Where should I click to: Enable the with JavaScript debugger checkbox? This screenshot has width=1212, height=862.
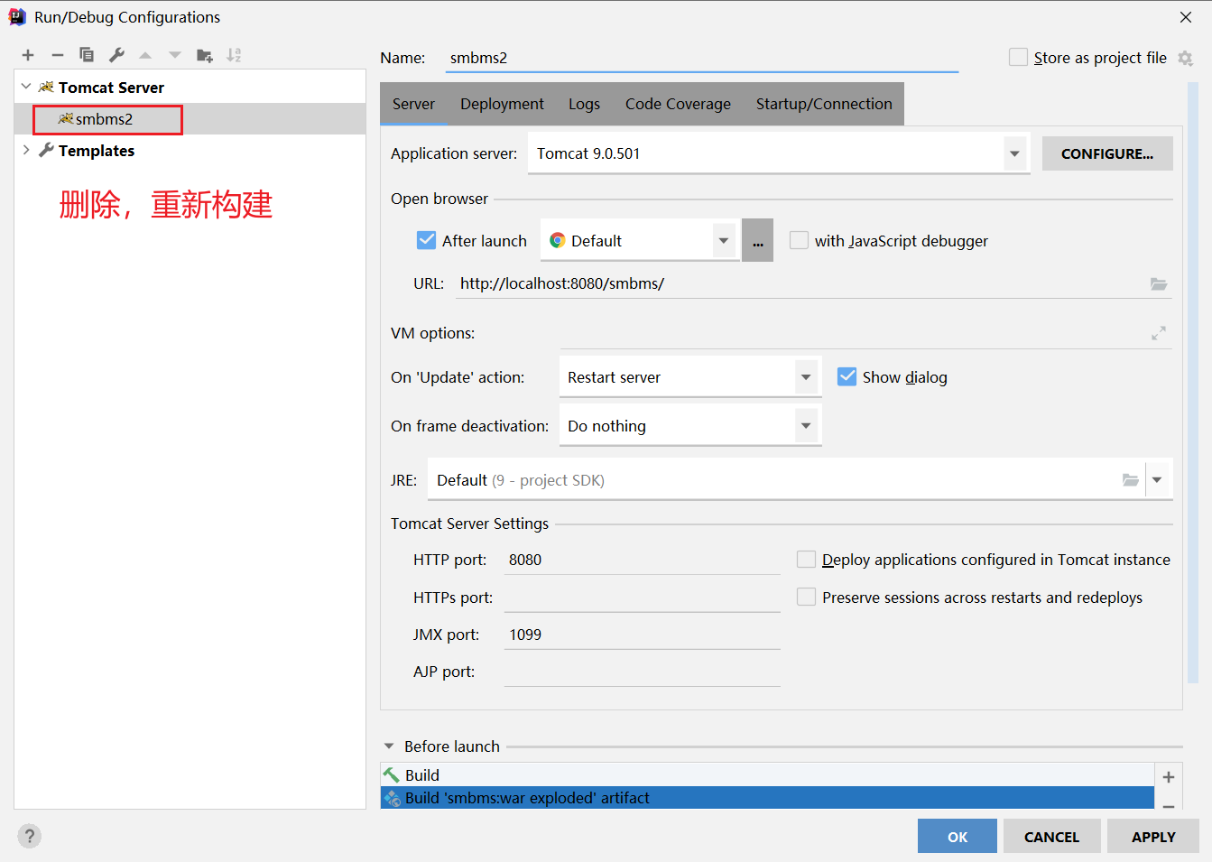(x=799, y=241)
